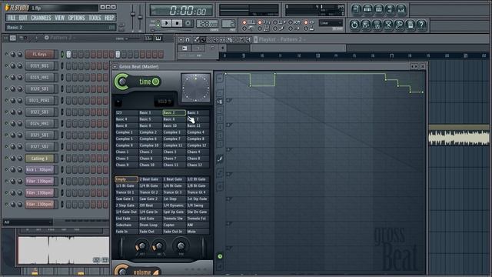Open the CHANNELS menu

pyautogui.click(x=41, y=18)
